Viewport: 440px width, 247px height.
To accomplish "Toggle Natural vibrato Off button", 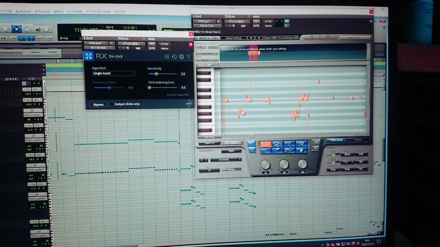I will (333, 154).
